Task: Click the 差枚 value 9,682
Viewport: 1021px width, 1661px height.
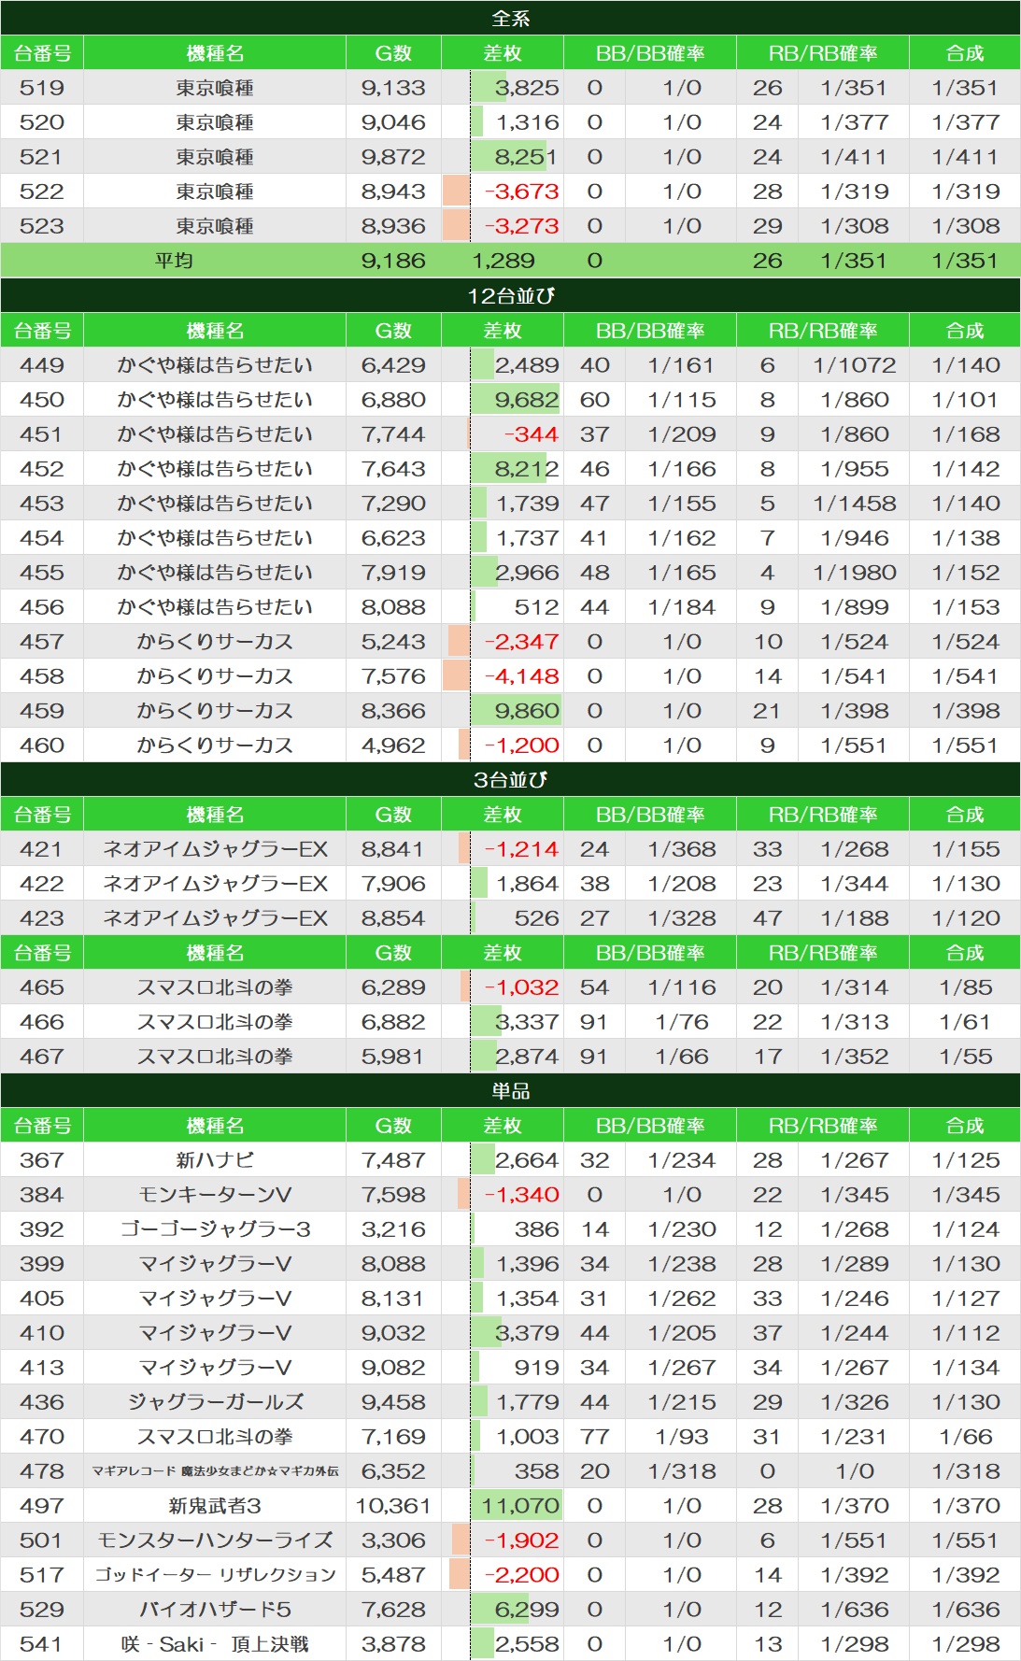Action: tap(527, 400)
